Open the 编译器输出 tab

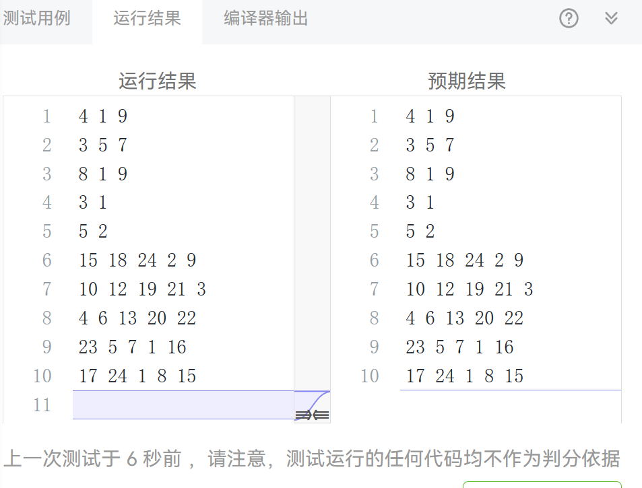(x=265, y=19)
